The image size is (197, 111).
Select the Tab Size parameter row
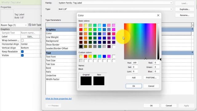(x=61, y=64)
